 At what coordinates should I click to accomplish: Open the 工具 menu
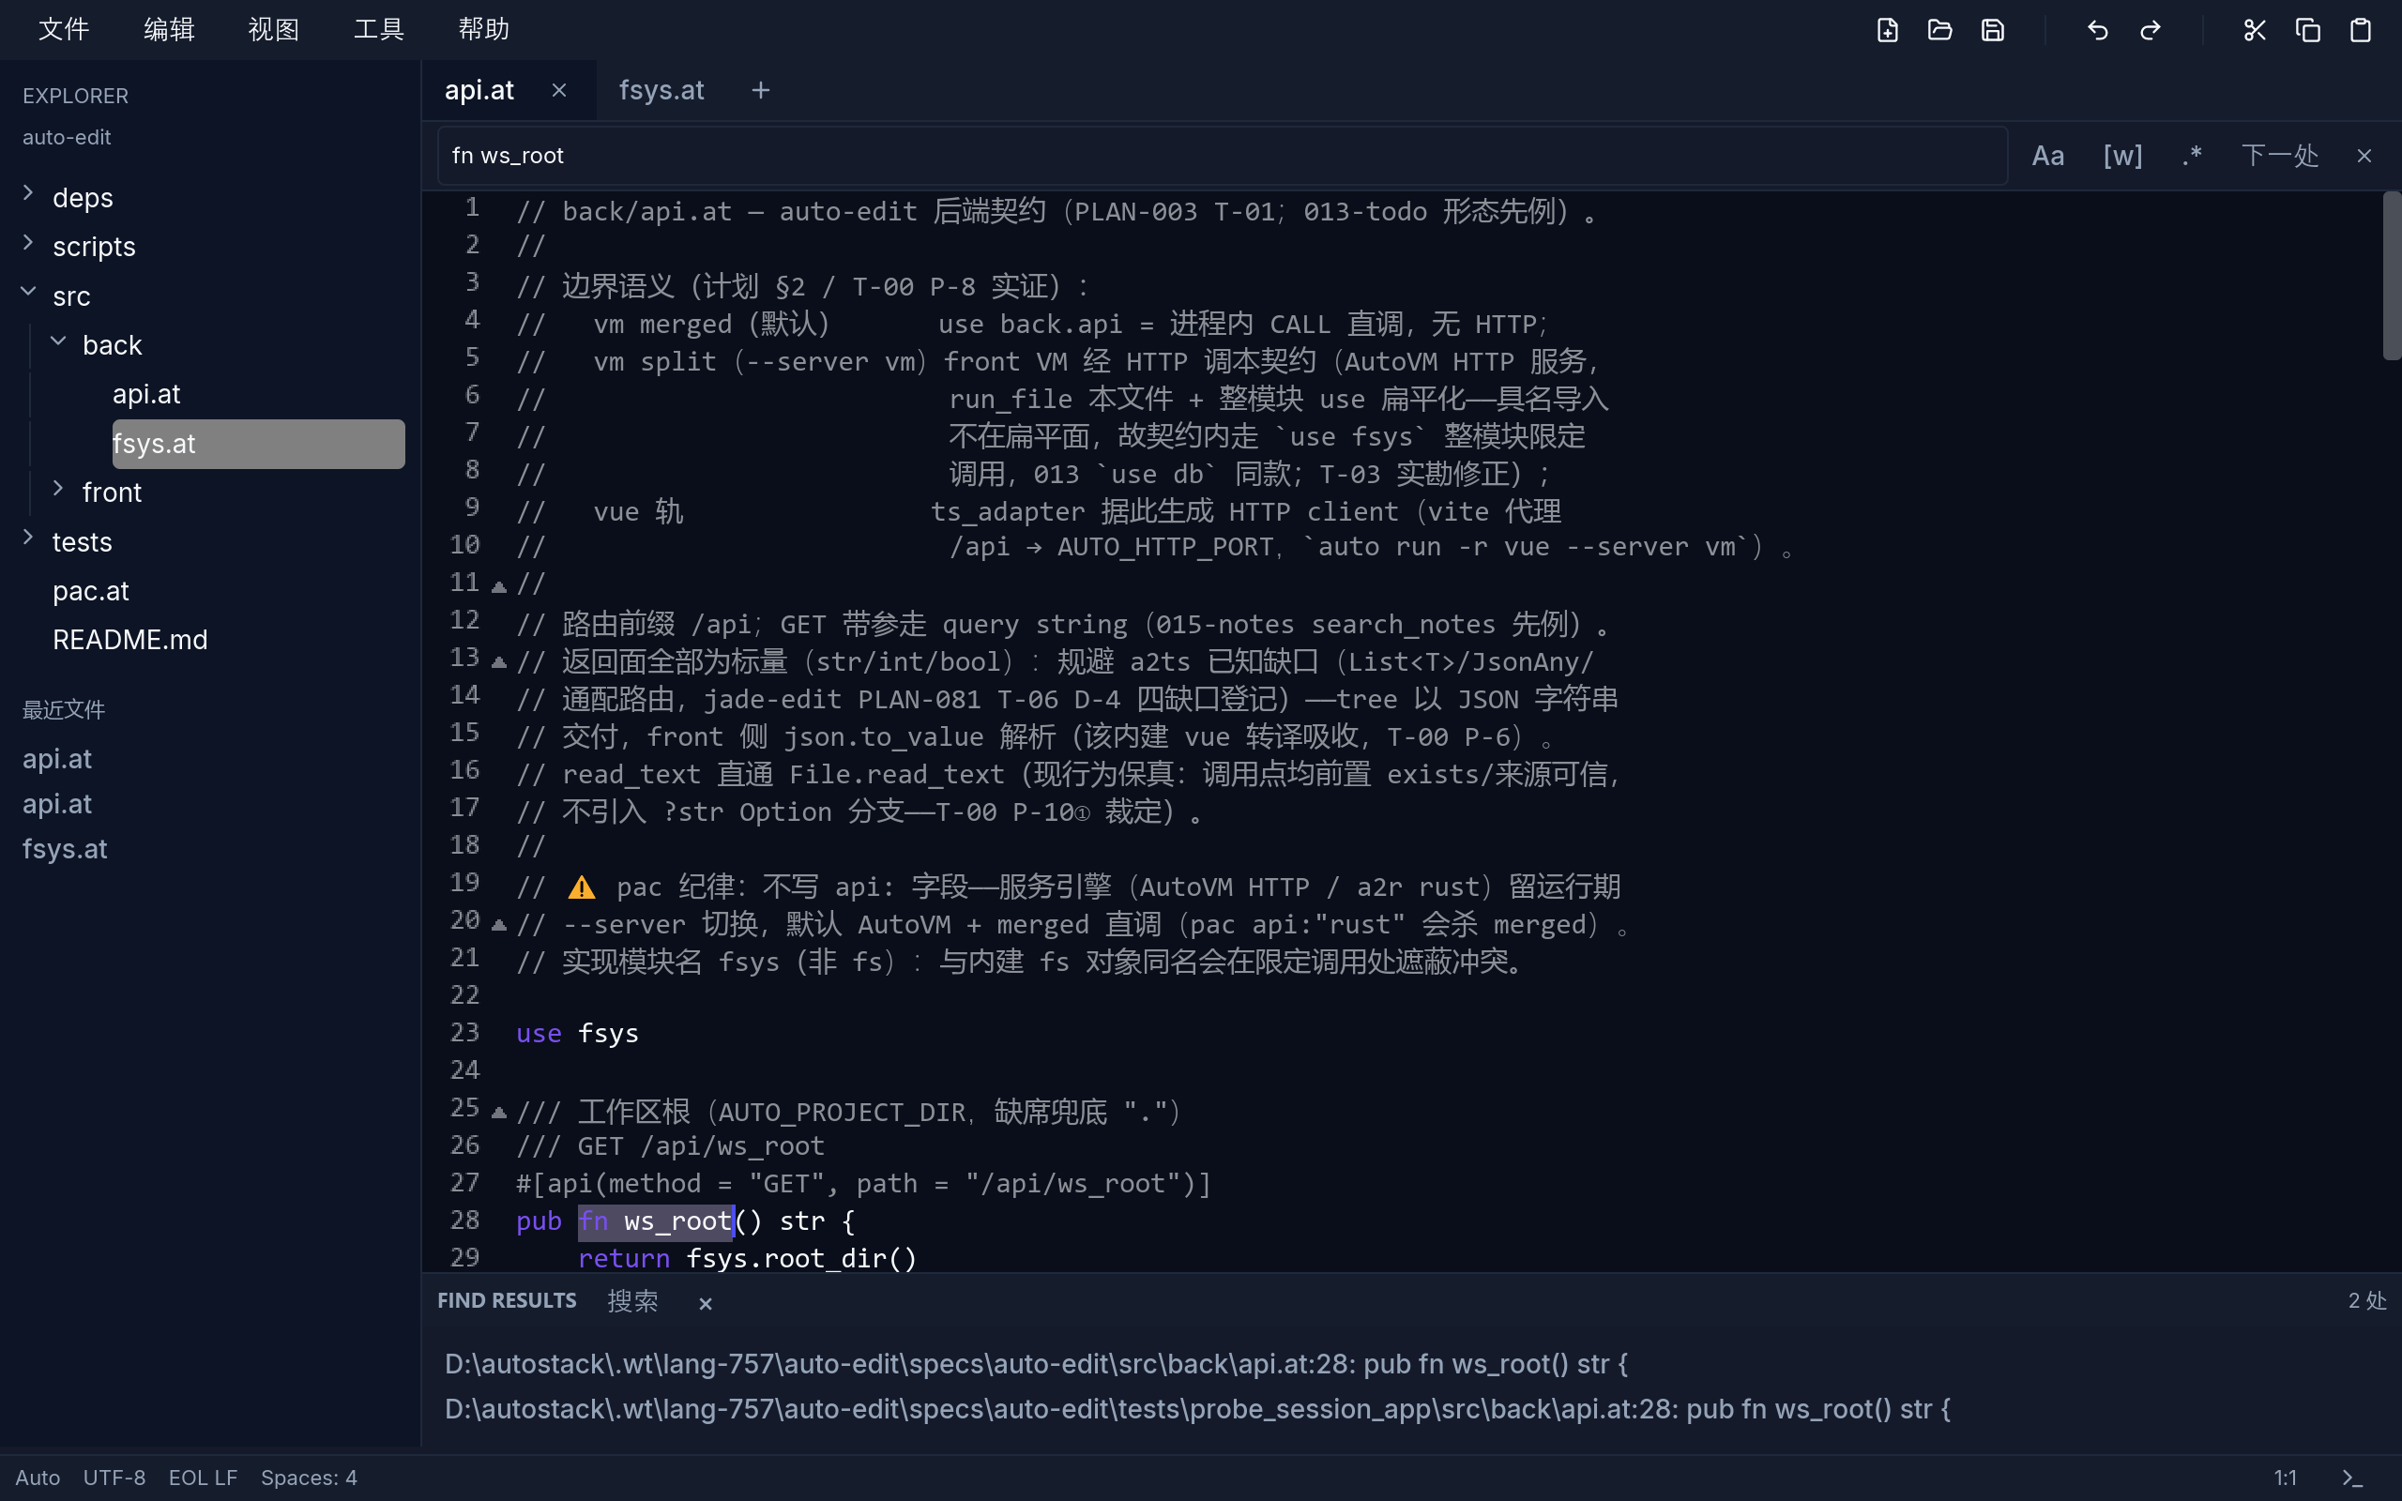tap(378, 30)
